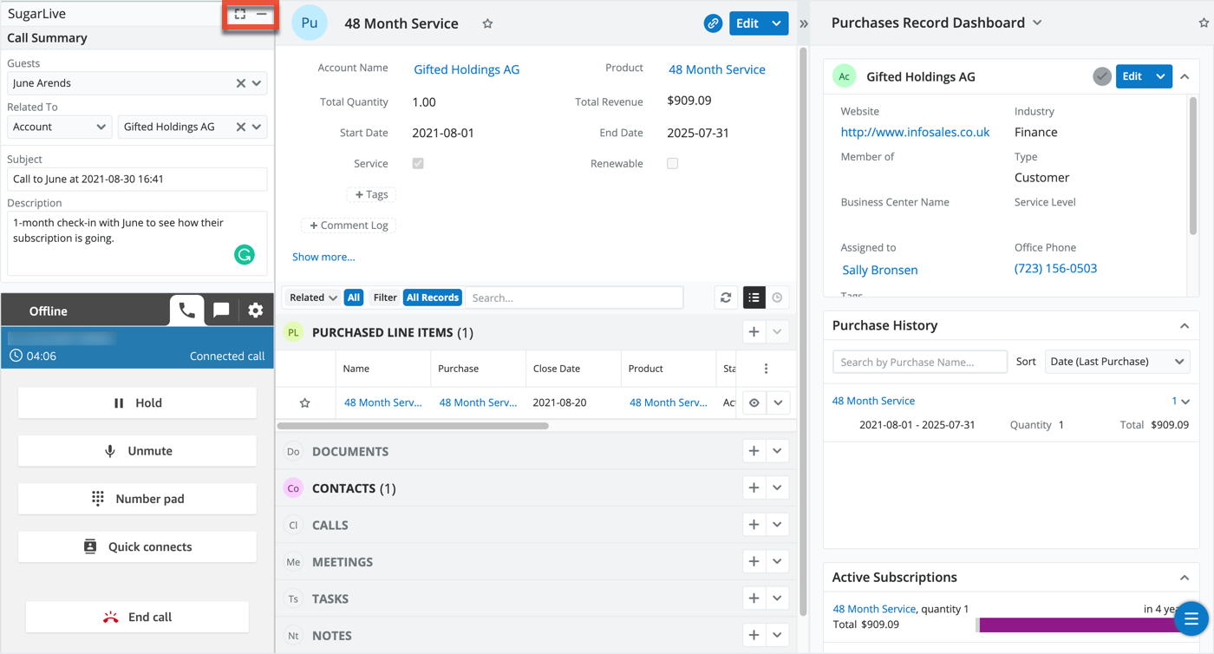Open the phone tab in SugarLive
This screenshot has height=654, width=1214.
pos(186,311)
